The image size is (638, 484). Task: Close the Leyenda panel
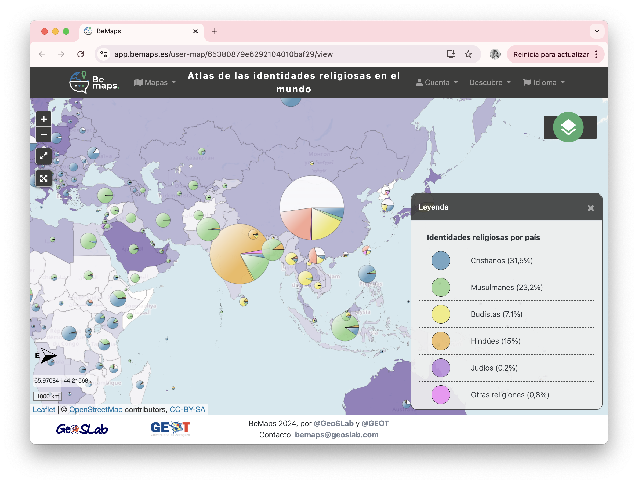tap(590, 208)
